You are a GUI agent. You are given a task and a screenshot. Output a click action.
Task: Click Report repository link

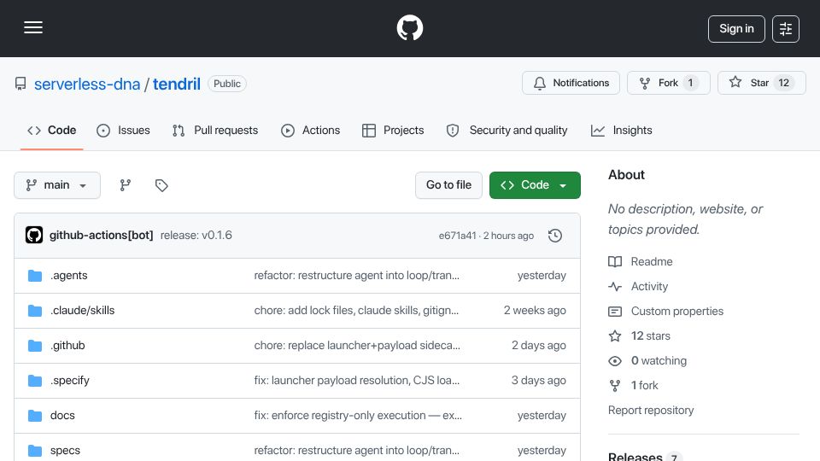651,411
